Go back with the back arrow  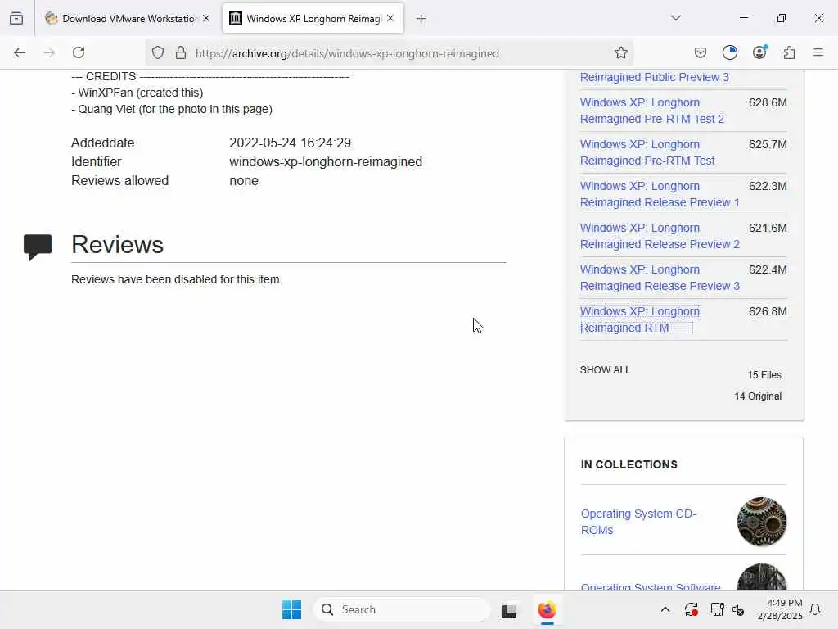pos(20,52)
